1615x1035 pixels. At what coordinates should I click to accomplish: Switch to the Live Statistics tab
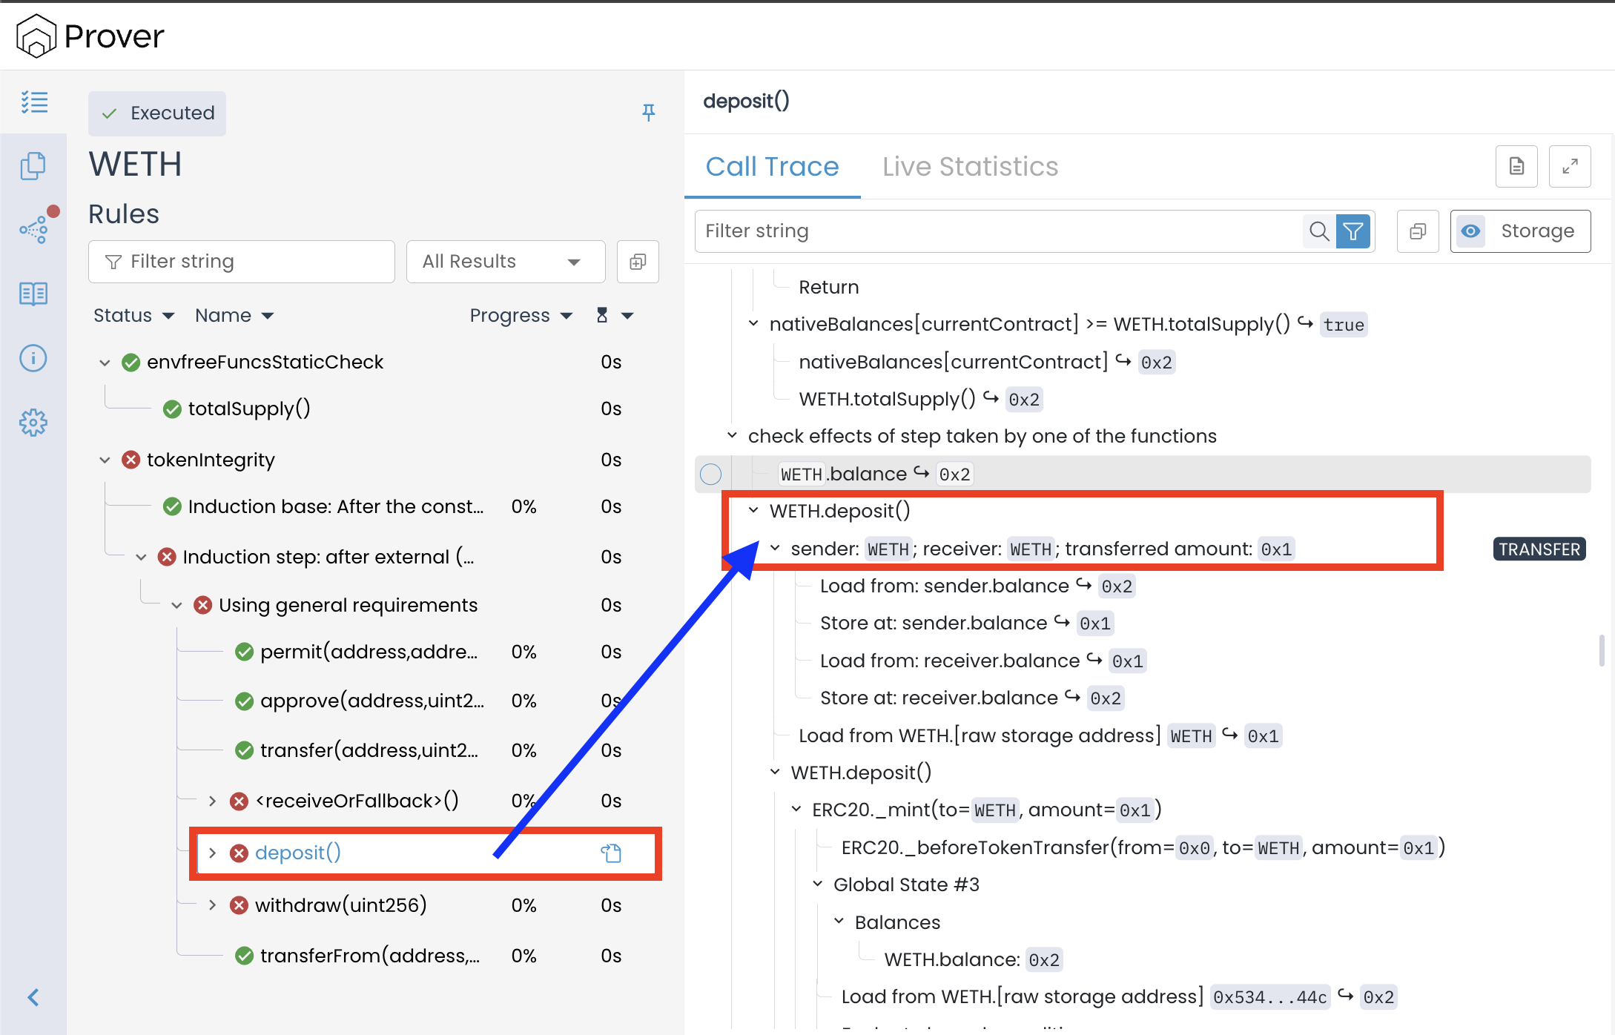970,167
